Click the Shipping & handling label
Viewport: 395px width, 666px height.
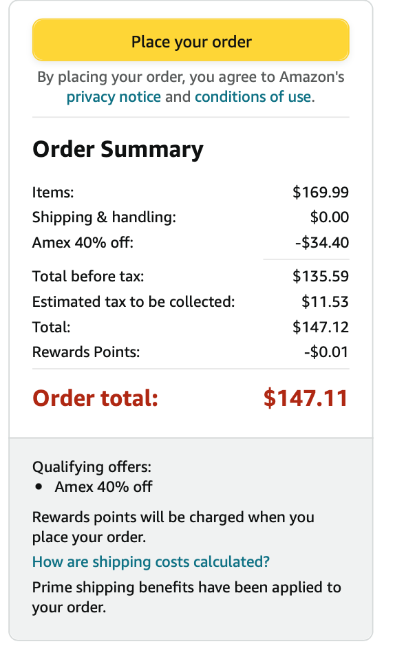coord(104,217)
